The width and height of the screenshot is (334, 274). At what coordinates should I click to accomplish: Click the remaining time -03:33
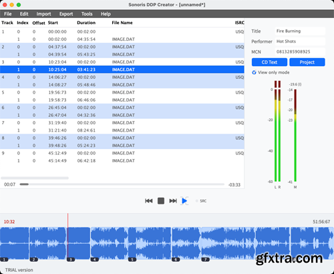tap(234, 184)
